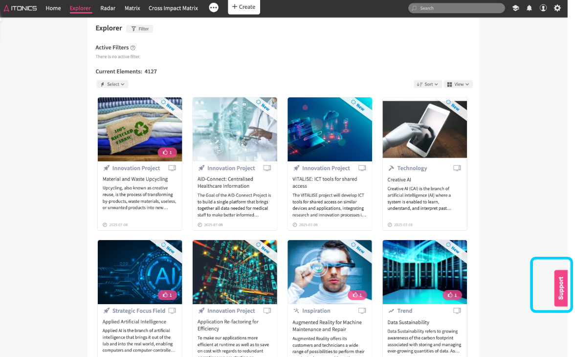Image resolution: width=575 pixels, height=357 pixels.
Task: Expand the Select dropdown
Action: tap(112, 84)
